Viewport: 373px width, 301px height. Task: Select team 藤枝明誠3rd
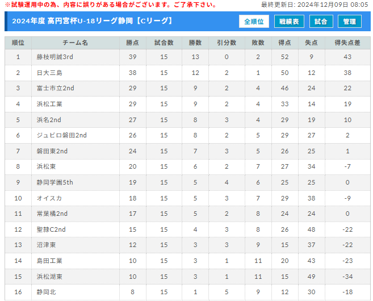click(x=55, y=57)
